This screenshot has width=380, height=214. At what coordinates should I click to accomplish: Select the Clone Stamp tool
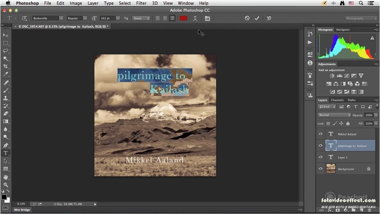point(6,98)
